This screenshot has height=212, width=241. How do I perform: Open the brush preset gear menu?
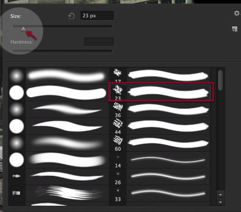pos(237,13)
